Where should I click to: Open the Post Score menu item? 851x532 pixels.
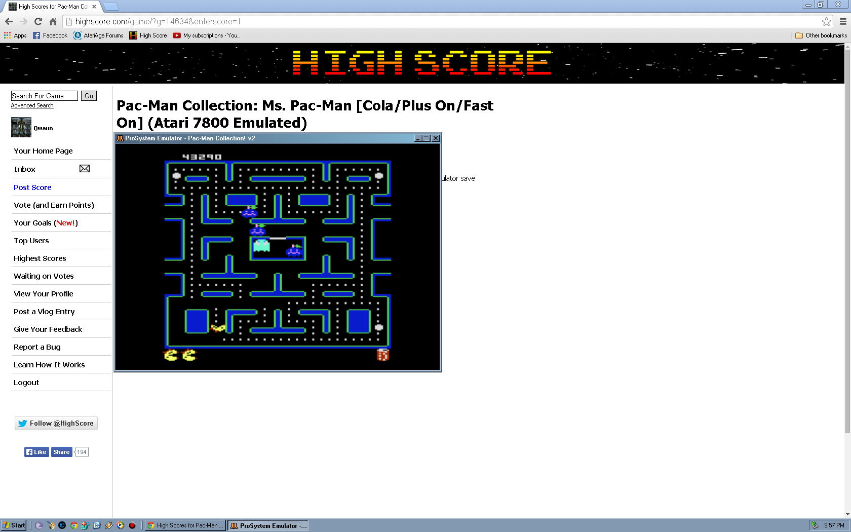coord(32,187)
